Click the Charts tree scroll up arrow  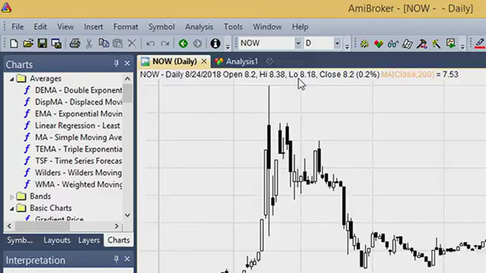pos(128,79)
